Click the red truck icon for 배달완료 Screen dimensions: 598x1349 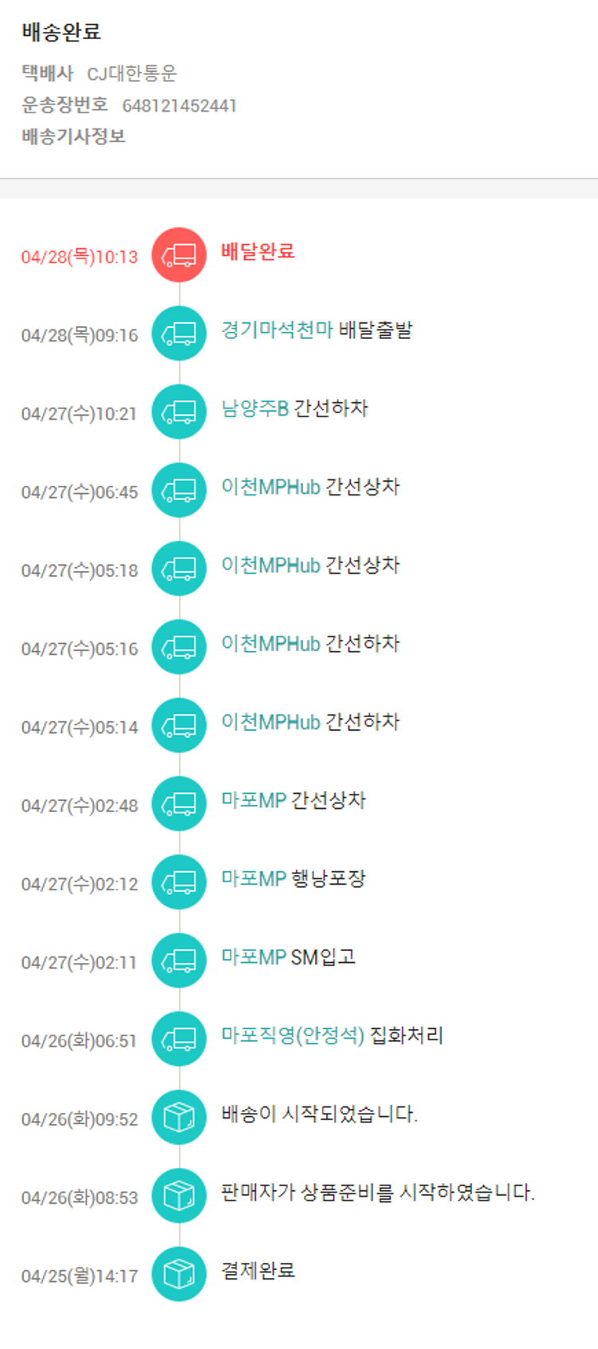179,255
